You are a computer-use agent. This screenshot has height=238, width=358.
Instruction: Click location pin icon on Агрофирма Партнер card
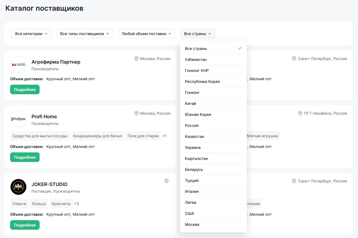(x=136, y=59)
